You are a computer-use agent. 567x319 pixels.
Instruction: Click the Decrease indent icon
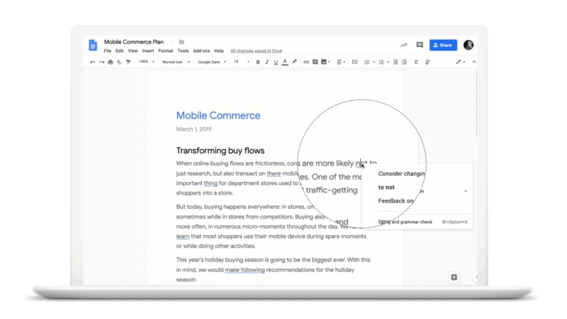395,62
